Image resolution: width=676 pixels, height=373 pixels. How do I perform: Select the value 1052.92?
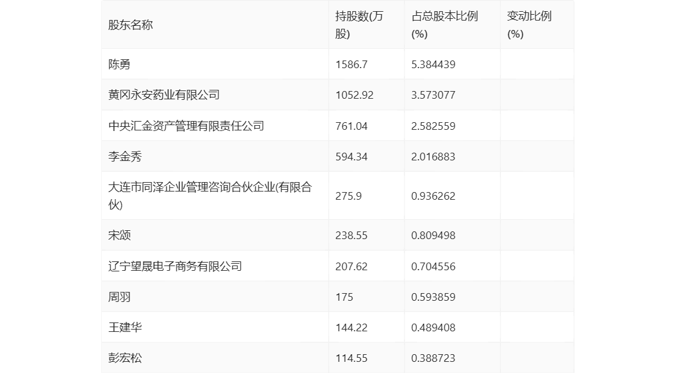(x=354, y=95)
